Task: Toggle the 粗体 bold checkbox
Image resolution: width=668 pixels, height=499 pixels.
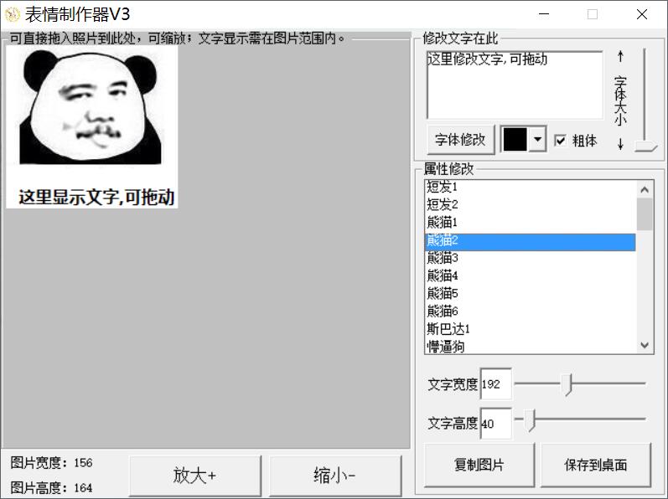Action: click(560, 140)
